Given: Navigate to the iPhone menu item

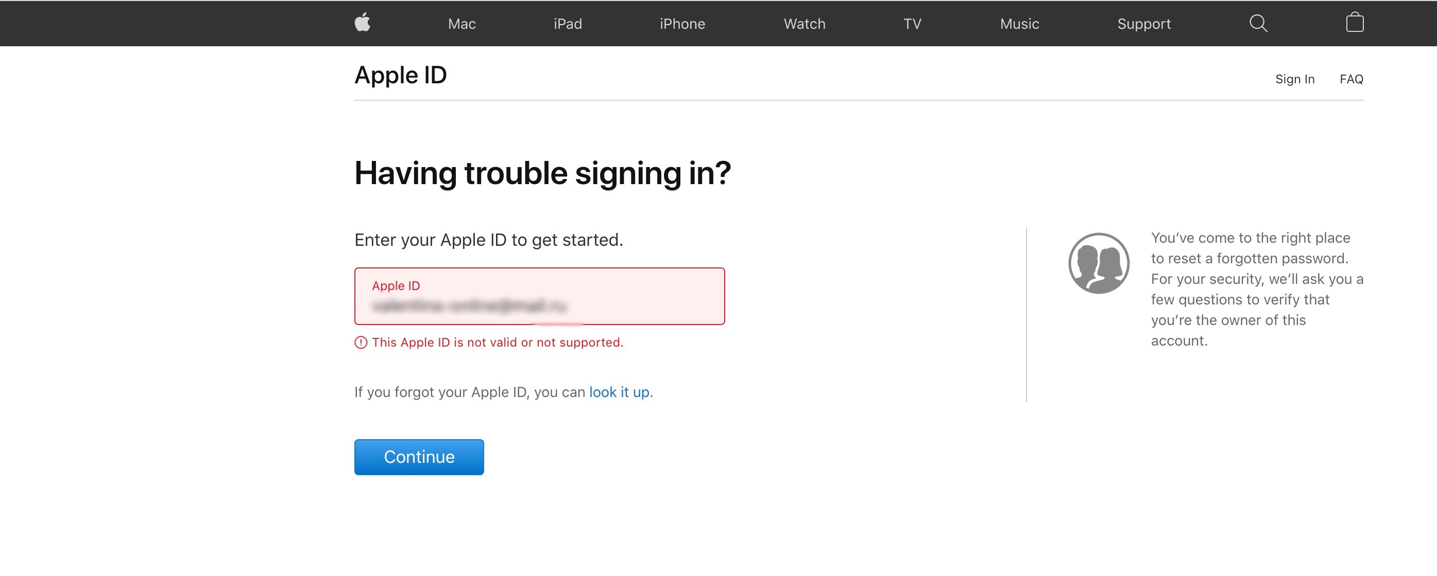Looking at the screenshot, I should 682,23.
